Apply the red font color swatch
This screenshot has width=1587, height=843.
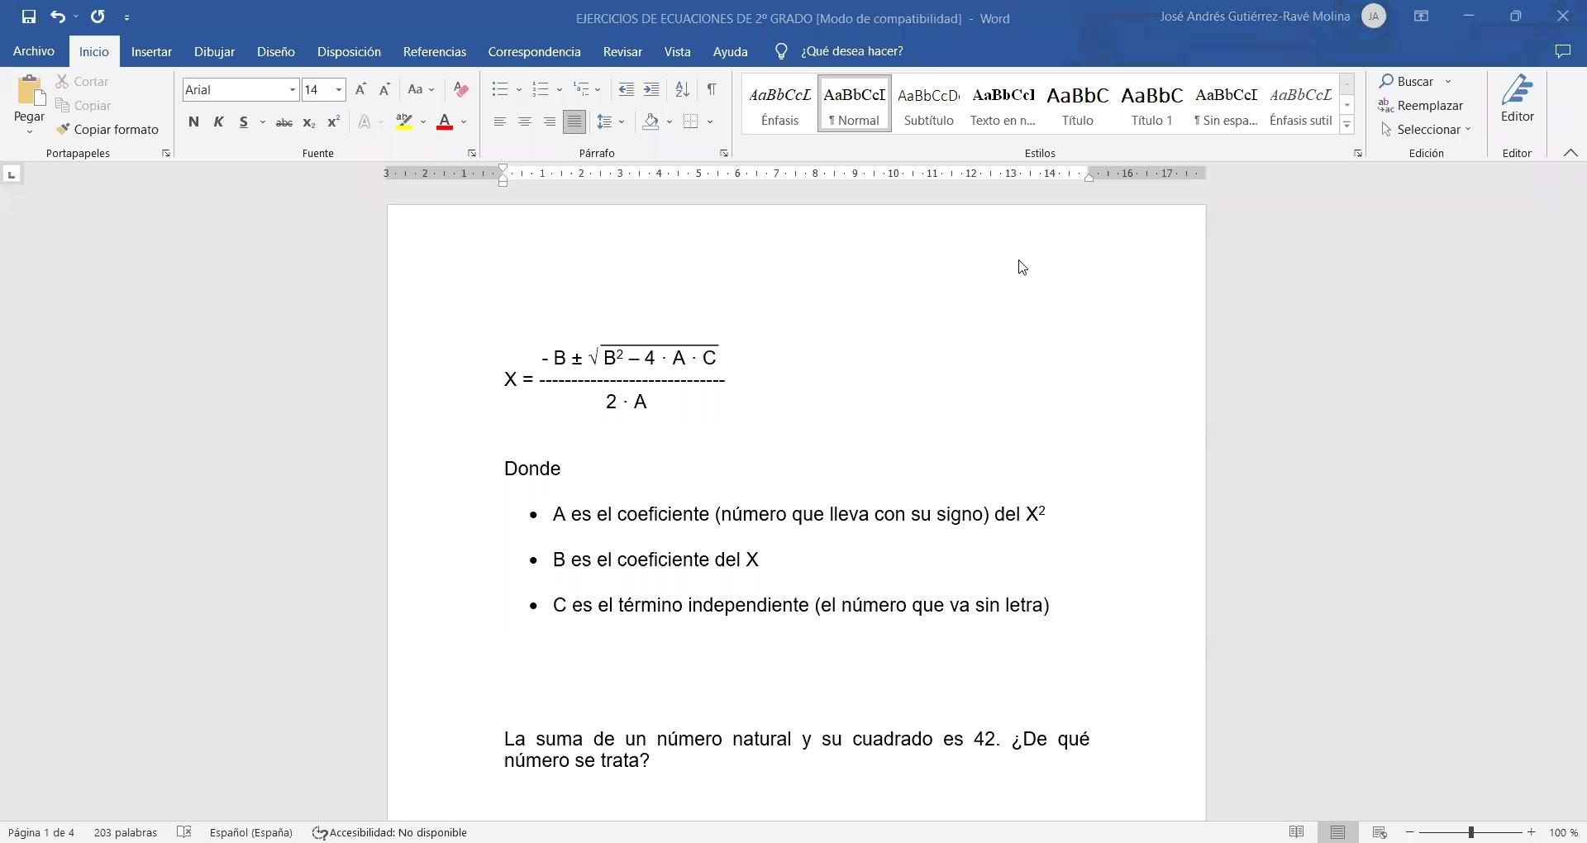[445, 122]
